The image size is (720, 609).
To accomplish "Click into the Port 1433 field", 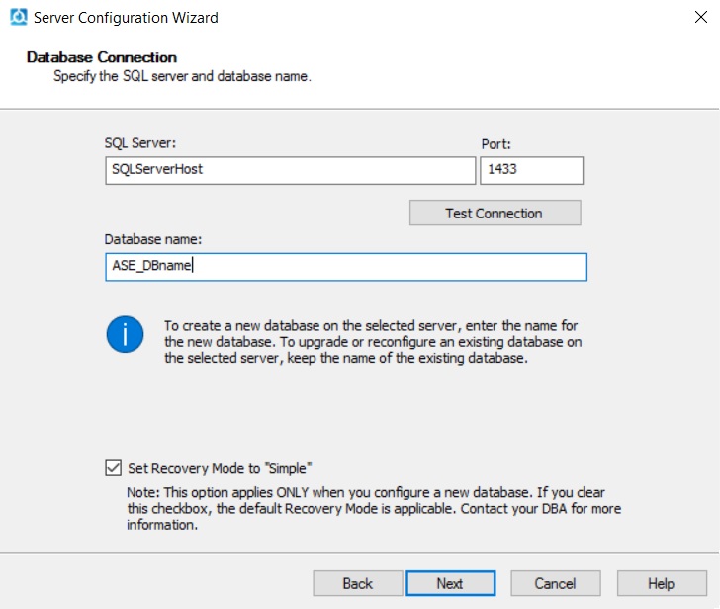I will (531, 169).
